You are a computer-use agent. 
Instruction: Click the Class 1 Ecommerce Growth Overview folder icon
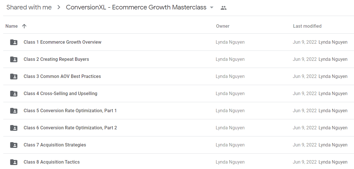(14, 42)
